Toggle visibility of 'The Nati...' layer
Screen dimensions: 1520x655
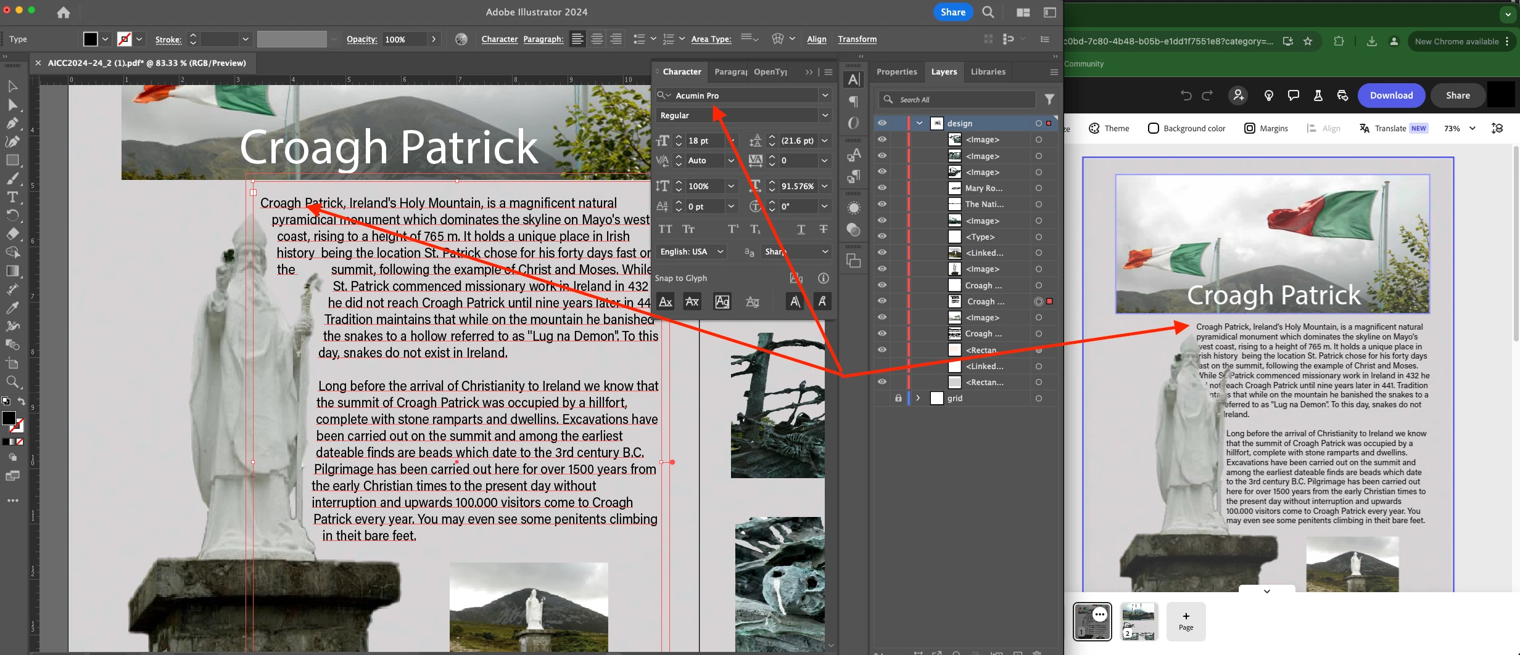point(882,204)
